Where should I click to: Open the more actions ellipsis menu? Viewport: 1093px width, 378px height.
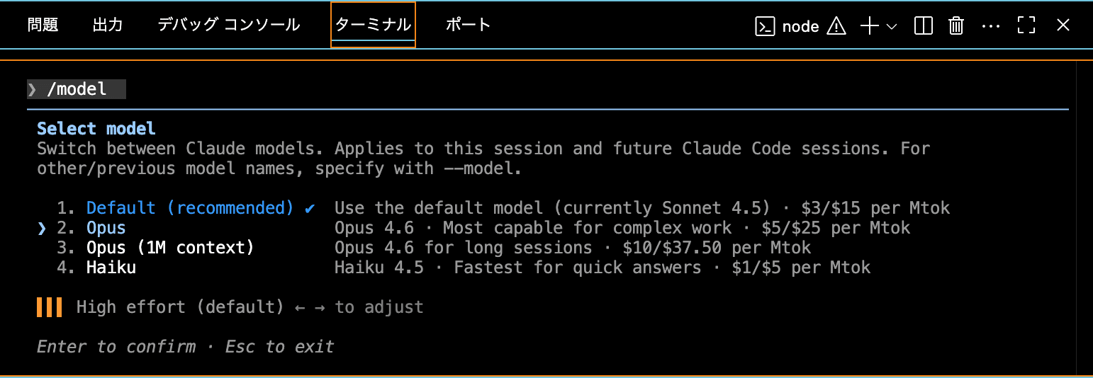tap(990, 26)
